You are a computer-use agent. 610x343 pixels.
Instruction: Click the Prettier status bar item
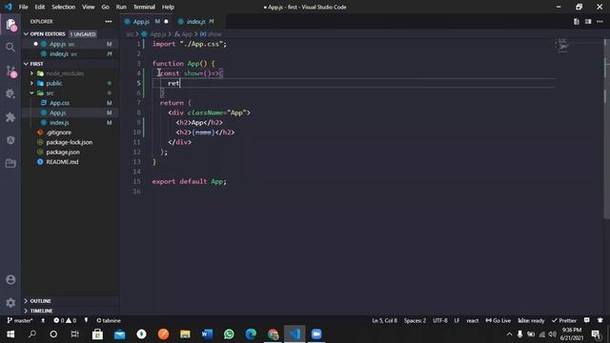pos(564,320)
